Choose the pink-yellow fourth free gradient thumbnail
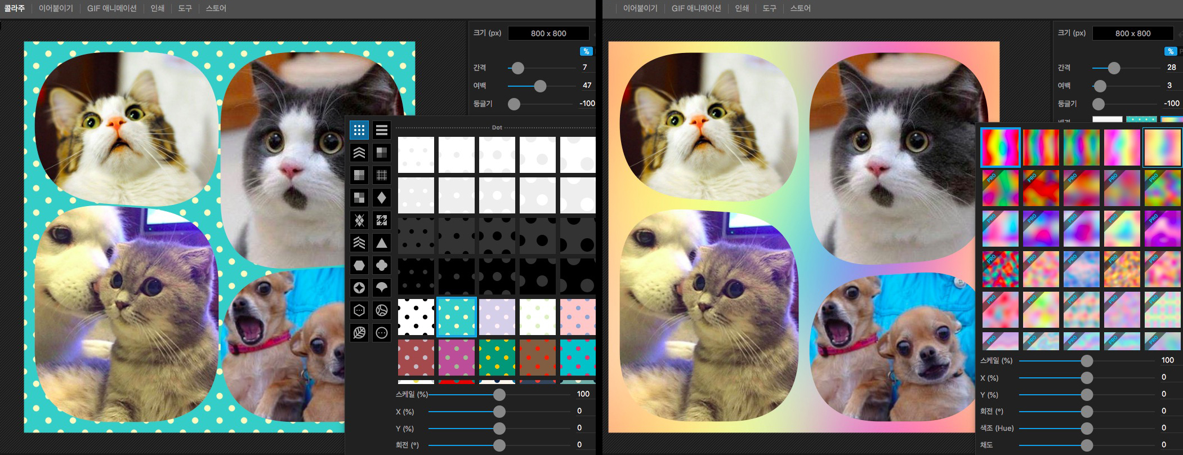This screenshot has width=1183, height=455. (1122, 148)
